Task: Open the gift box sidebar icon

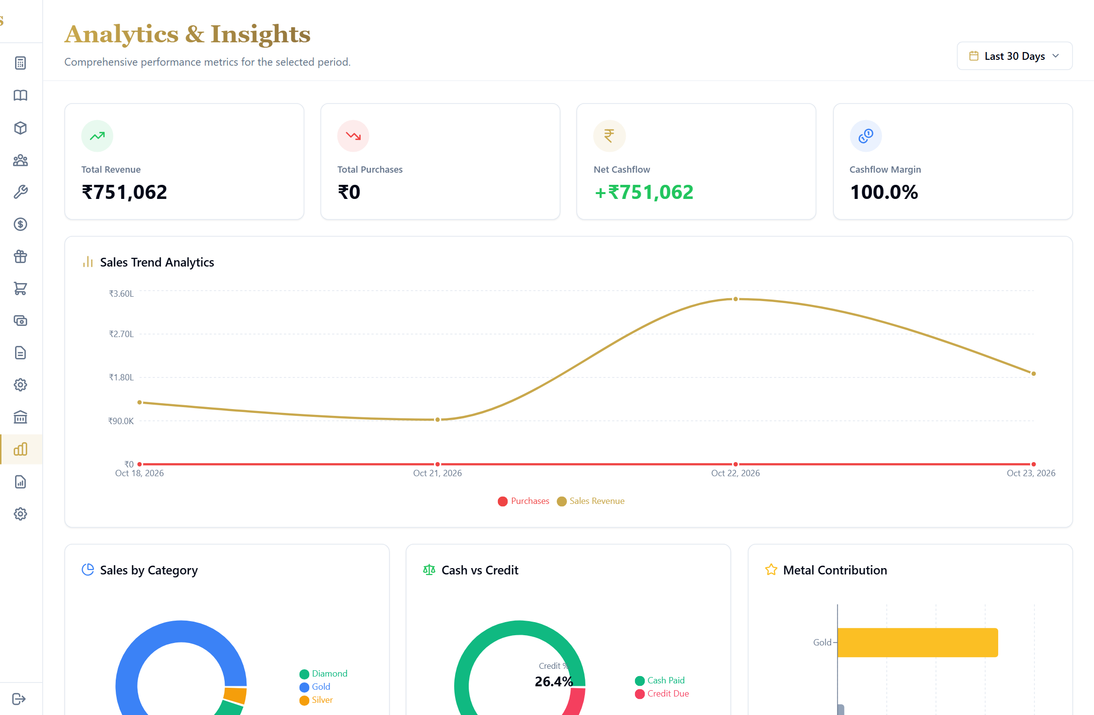Action: 20,256
